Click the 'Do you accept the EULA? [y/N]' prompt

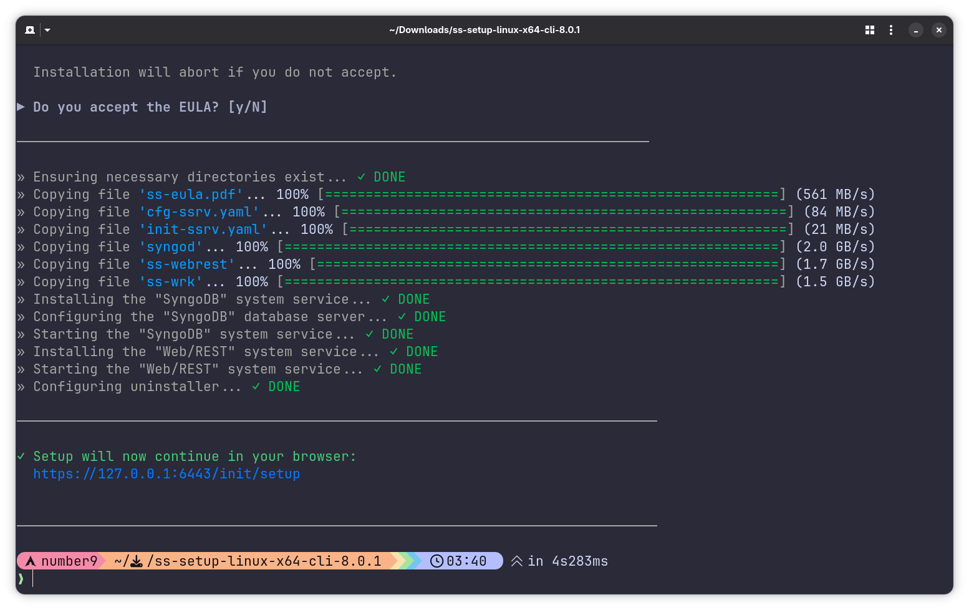[150, 107]
